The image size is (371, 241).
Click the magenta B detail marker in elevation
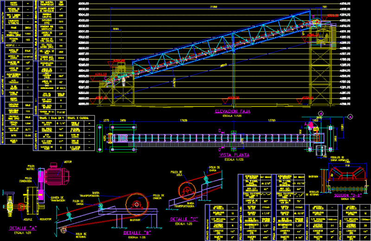point(313,17)
